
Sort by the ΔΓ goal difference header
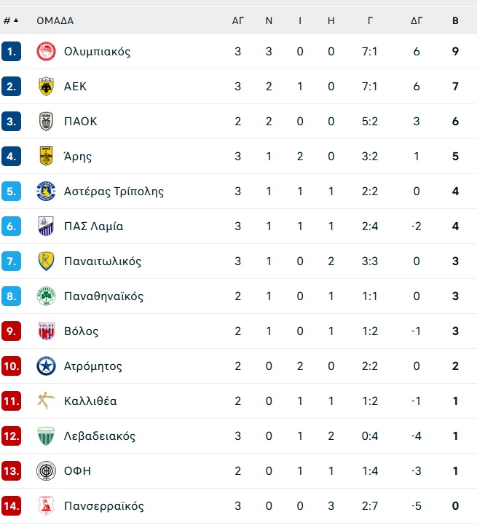(417, 20)
